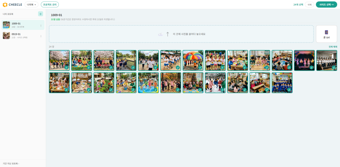Click the 나의 포토북 sidebar heading
Screen dimensions: 340x167
coord(8,14)
